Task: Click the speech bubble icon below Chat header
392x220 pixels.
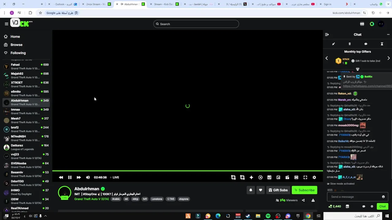Action: tap(366, 44)
